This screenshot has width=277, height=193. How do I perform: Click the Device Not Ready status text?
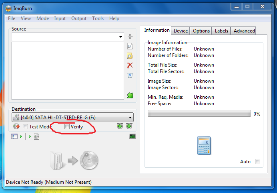pyautogui.click(x=49, y=182)
